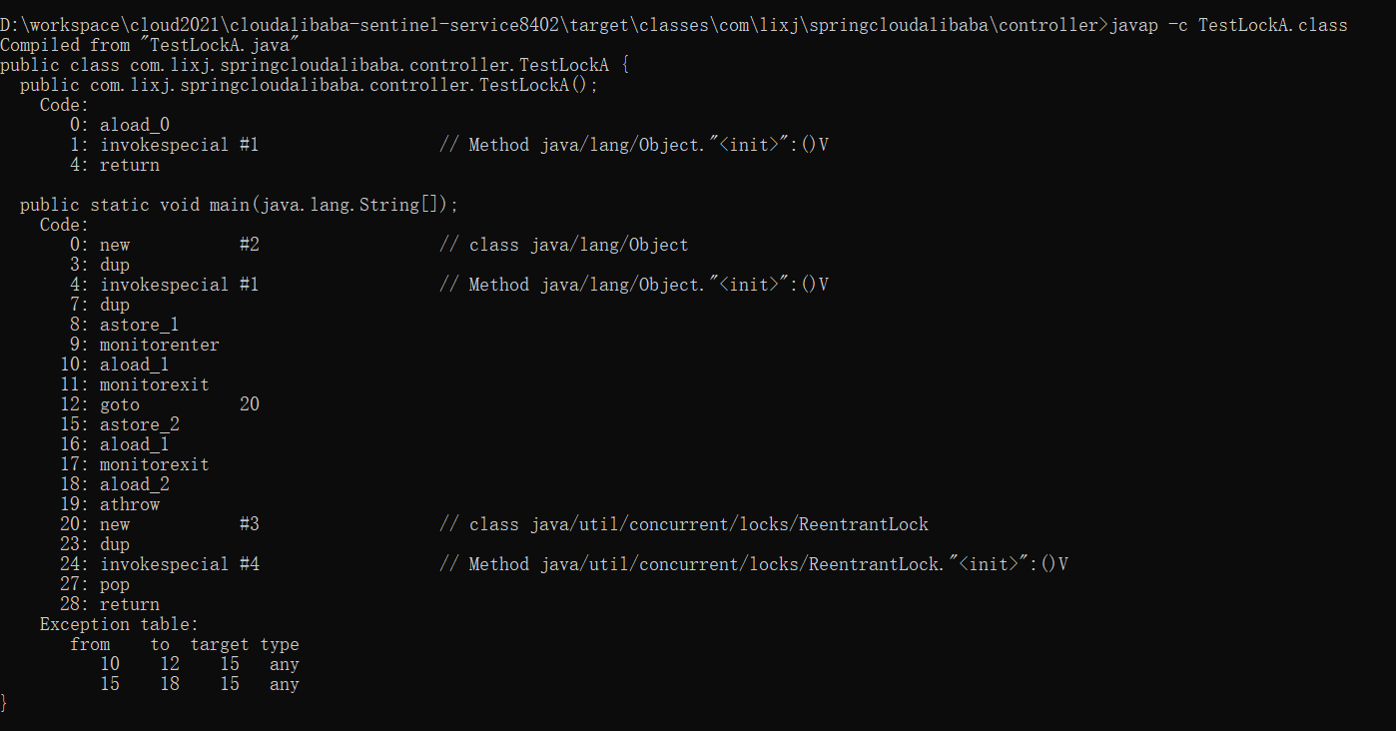Click the 'class java/lang/Object' comment
This screenshot has width=1396, height=731.
click(578, 245)
